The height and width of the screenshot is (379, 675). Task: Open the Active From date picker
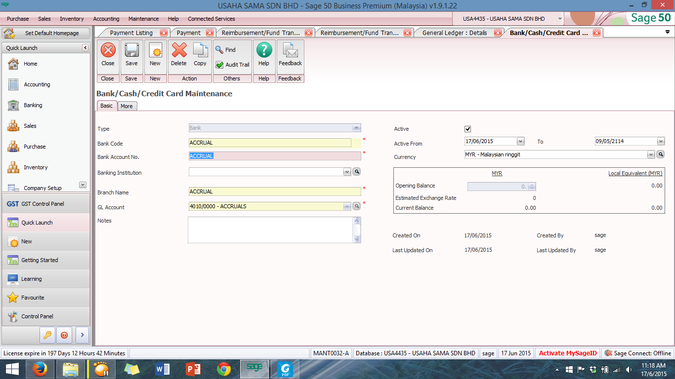pos(520,141)
